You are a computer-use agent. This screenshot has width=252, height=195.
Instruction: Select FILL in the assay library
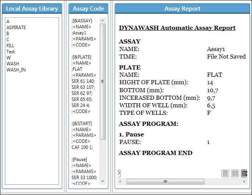click(10, 46)
